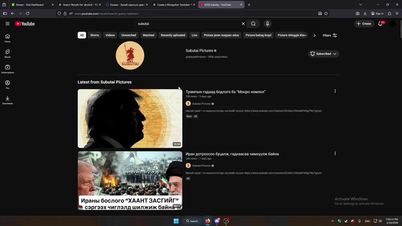Open the reader view icon
Image resolution: width=402 pixels, height=226 pixels.
click(x=320, y=13)
